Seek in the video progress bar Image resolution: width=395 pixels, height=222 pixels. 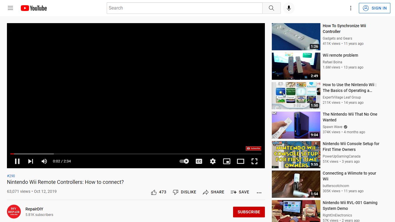[x=136, y=154]
